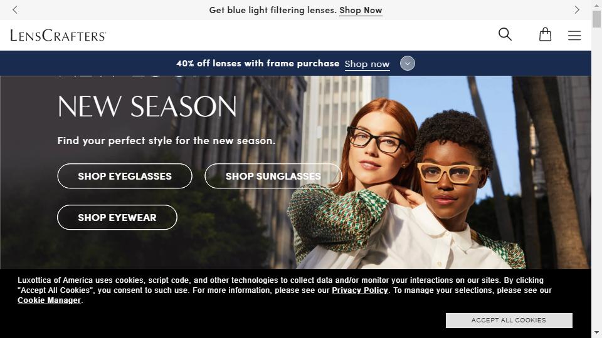Click the NEW SEASON headline
The image size is (602, 338).
coord(147,106)
